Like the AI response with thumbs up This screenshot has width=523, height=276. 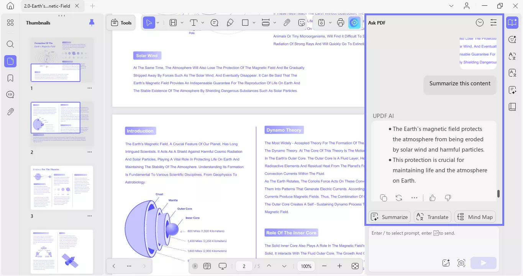[433, 198]
